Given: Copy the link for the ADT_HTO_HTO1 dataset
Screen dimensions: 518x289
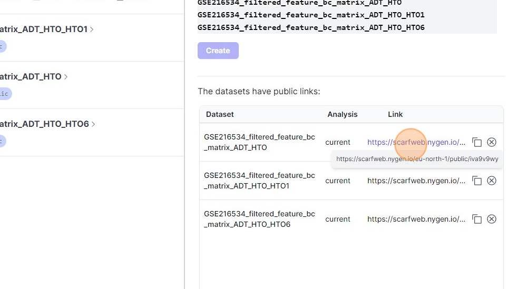Looking at the screenshot, I should click(477, 181).
